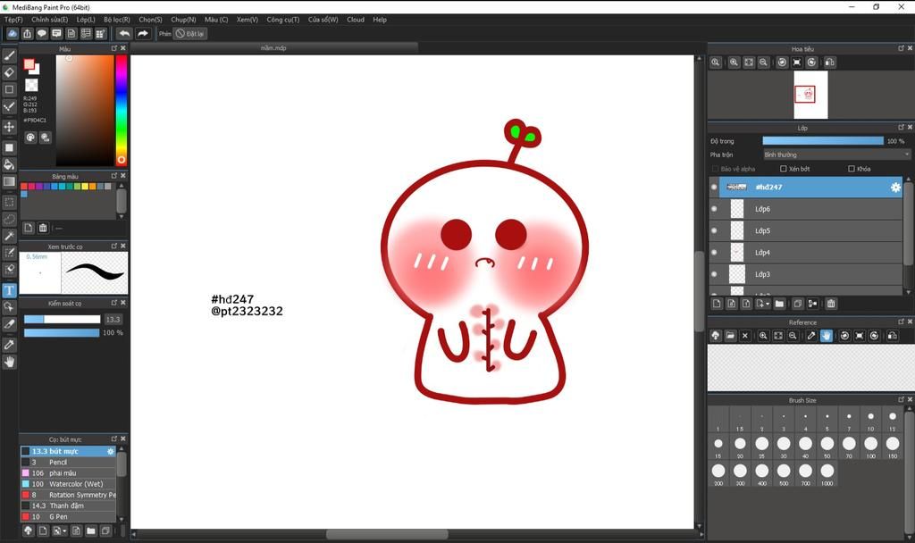
Task: Open the Lớp(L) menu
Action: (86, 20)
